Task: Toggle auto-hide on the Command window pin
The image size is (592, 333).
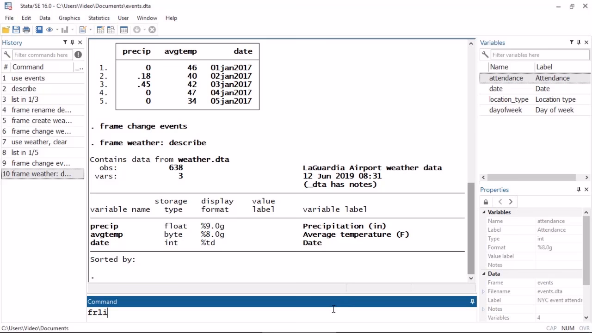Action: pos(472,301)
